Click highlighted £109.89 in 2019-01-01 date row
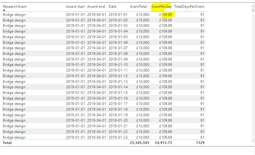Screen dimensions: 255x155 coord(165,15)
